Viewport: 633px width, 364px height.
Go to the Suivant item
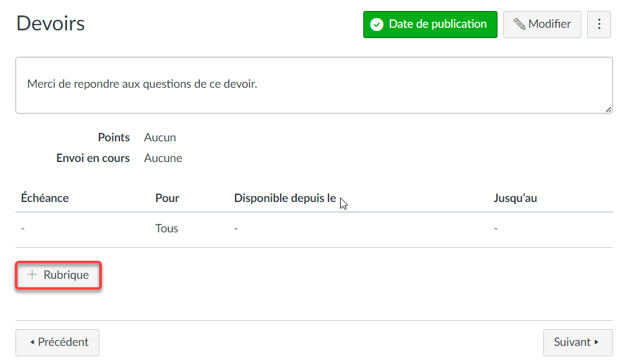[578, 343]
